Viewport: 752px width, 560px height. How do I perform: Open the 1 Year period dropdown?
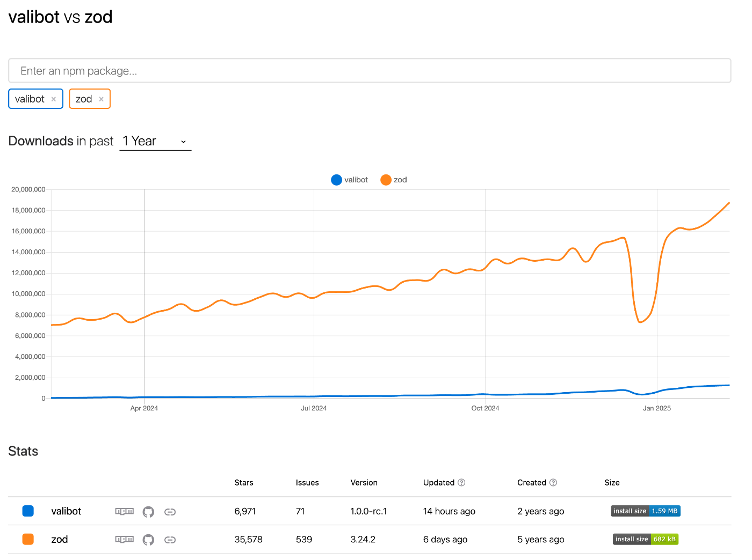pyautogui.click(x=155, y=141)
